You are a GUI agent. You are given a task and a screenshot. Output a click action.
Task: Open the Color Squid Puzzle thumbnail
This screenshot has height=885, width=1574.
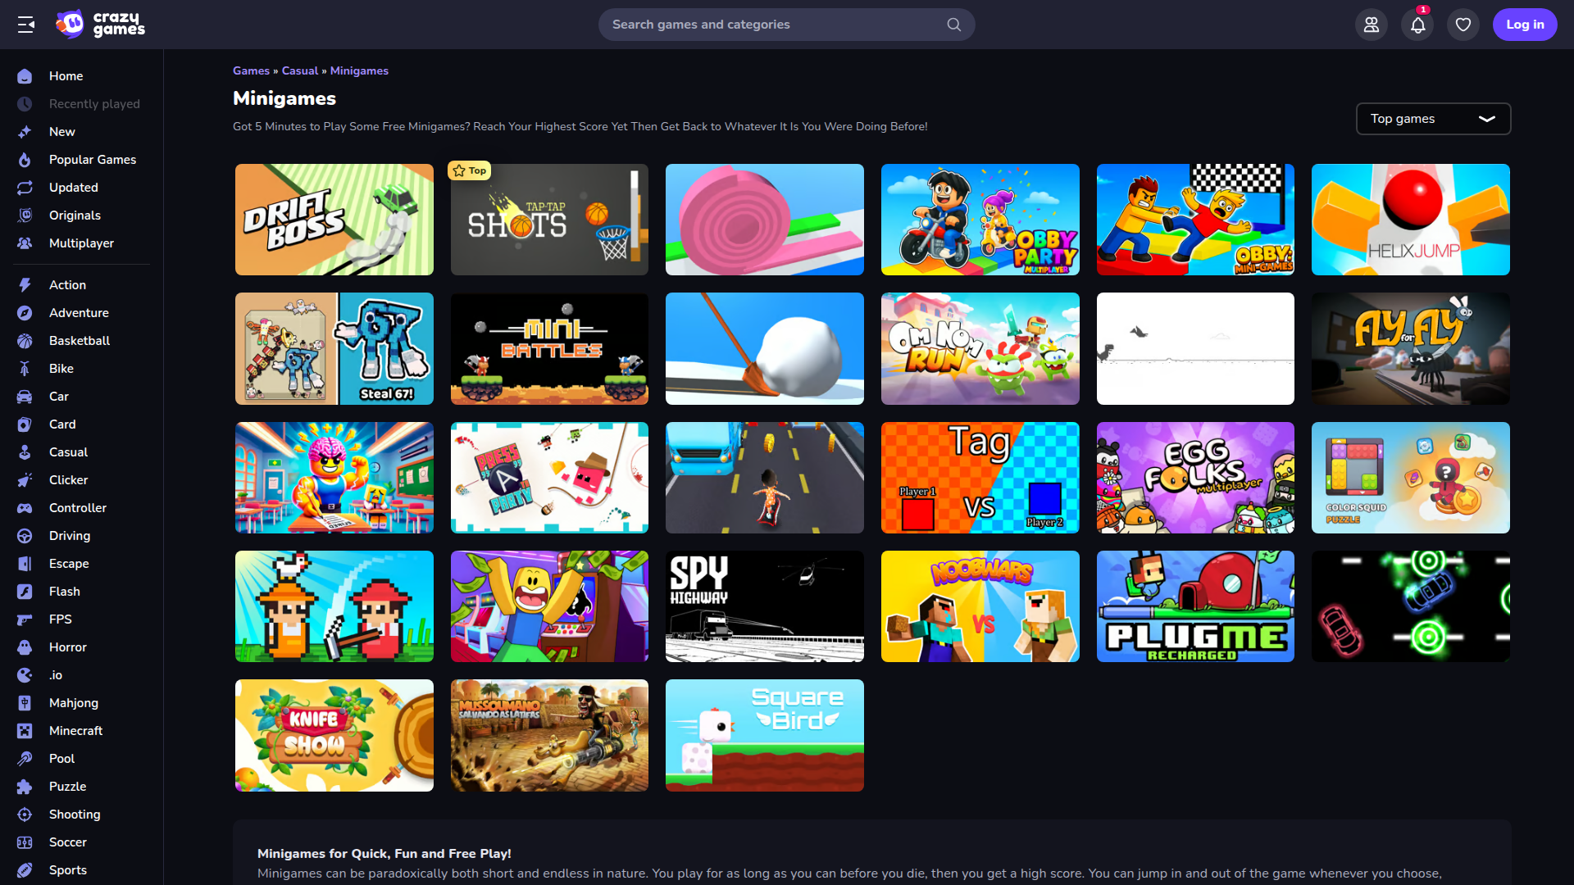1410,478
